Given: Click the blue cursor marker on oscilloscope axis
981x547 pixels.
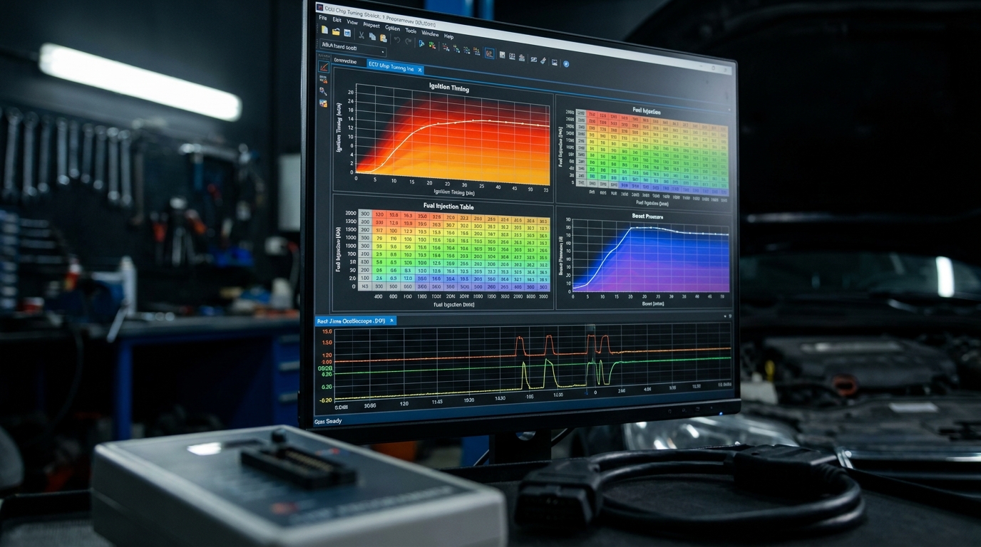Looking at the screenshot, I should tap(587, 392).
